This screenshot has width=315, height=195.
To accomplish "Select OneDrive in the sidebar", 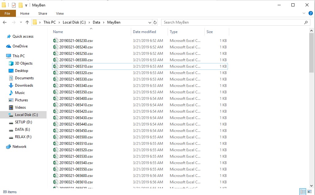I will pyautogui.click(x=20, y=46).
